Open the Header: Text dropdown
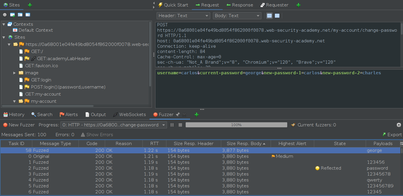The image size is (403, 196). click(183, 16)
